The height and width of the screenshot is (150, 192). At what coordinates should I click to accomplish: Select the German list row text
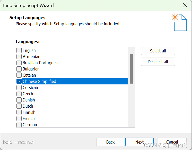[x=30, y=125]
